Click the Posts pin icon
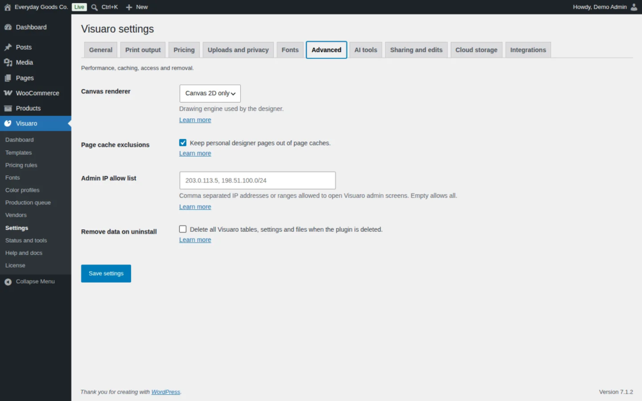The image size is (642, 401). (8, 47)
